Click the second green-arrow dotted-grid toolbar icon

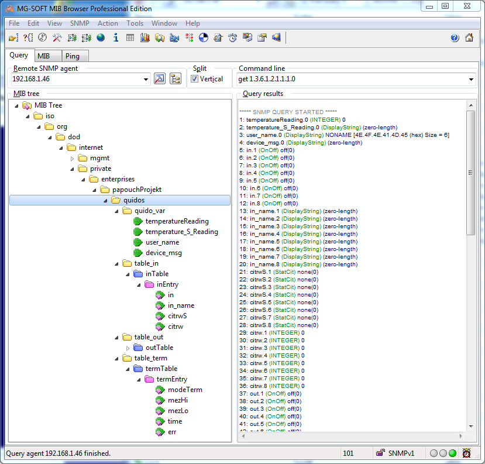87,37
